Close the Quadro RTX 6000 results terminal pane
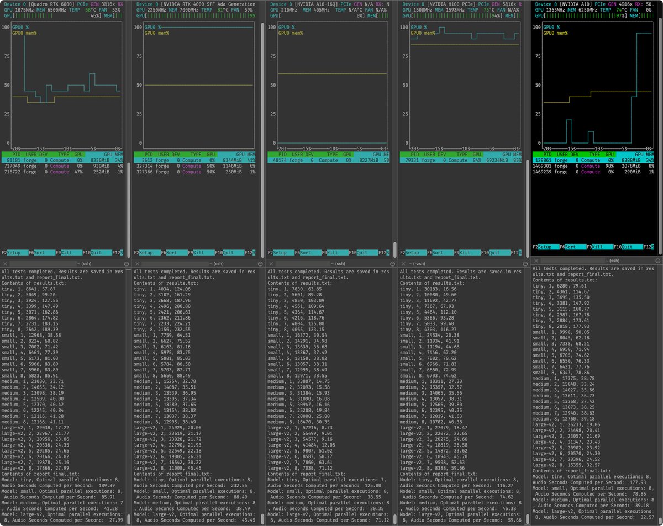663x526 pixels. tap(5, 263)
